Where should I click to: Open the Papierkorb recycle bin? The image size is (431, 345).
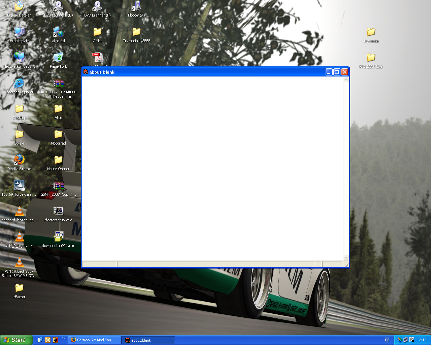click(58, 57)
